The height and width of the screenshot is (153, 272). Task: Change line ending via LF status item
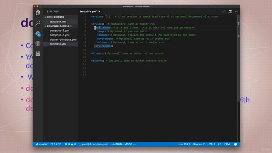(x=219, y=144)
